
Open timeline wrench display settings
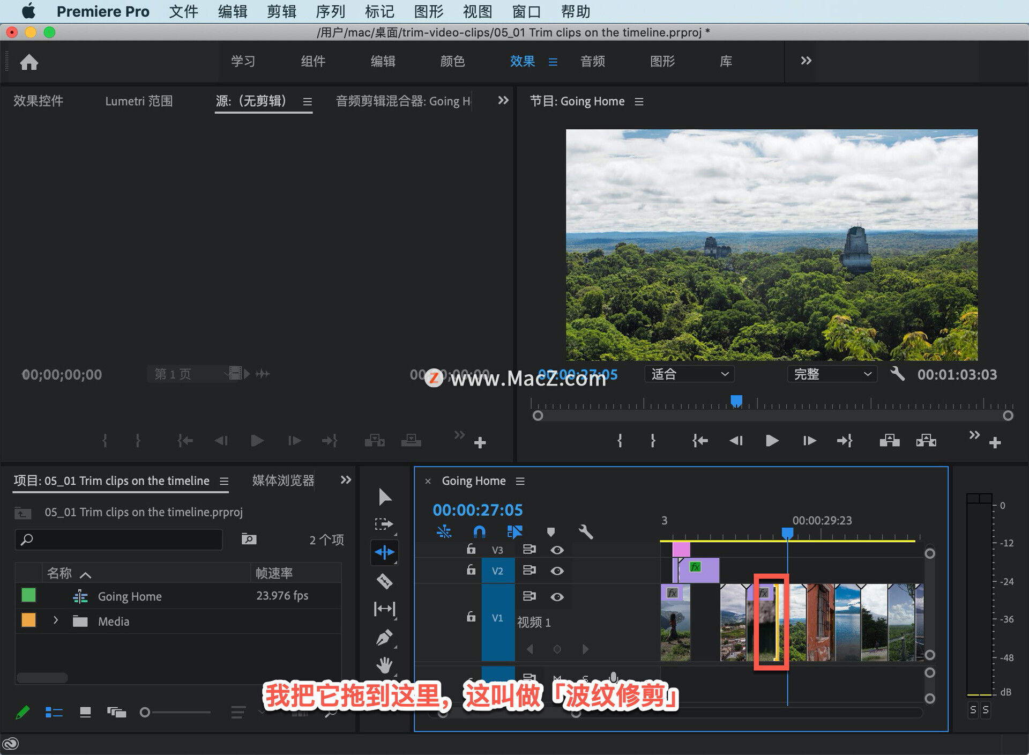585,531
